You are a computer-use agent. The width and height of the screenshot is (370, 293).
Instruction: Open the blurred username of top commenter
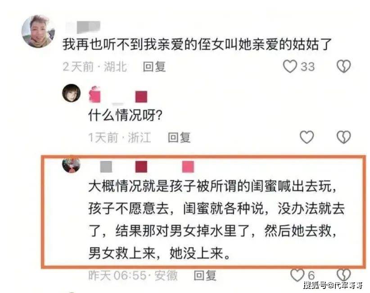click(83, 27)
